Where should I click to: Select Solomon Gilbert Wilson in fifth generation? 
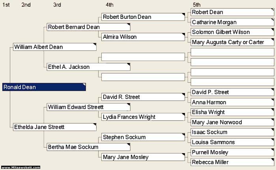pyautogui.click(x=232, y=32)
